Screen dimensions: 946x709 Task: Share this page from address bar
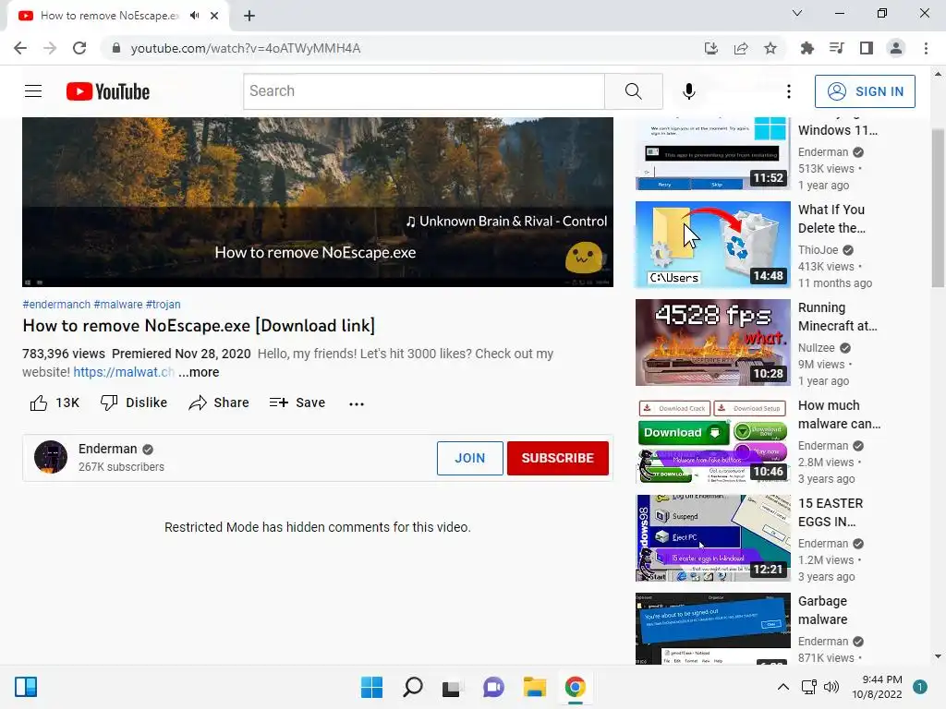741,48
